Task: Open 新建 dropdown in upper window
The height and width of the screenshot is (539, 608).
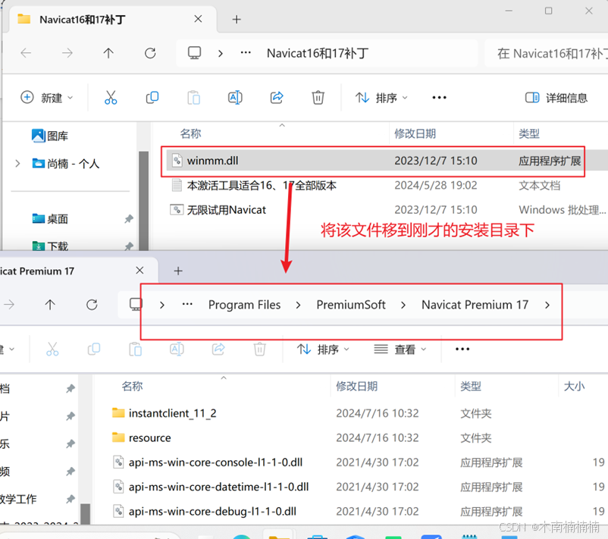Action: coord(46,97)
